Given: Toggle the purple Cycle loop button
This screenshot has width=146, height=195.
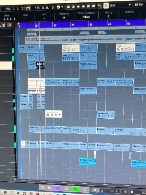Looking at the screenshot, I should [57, 188].
